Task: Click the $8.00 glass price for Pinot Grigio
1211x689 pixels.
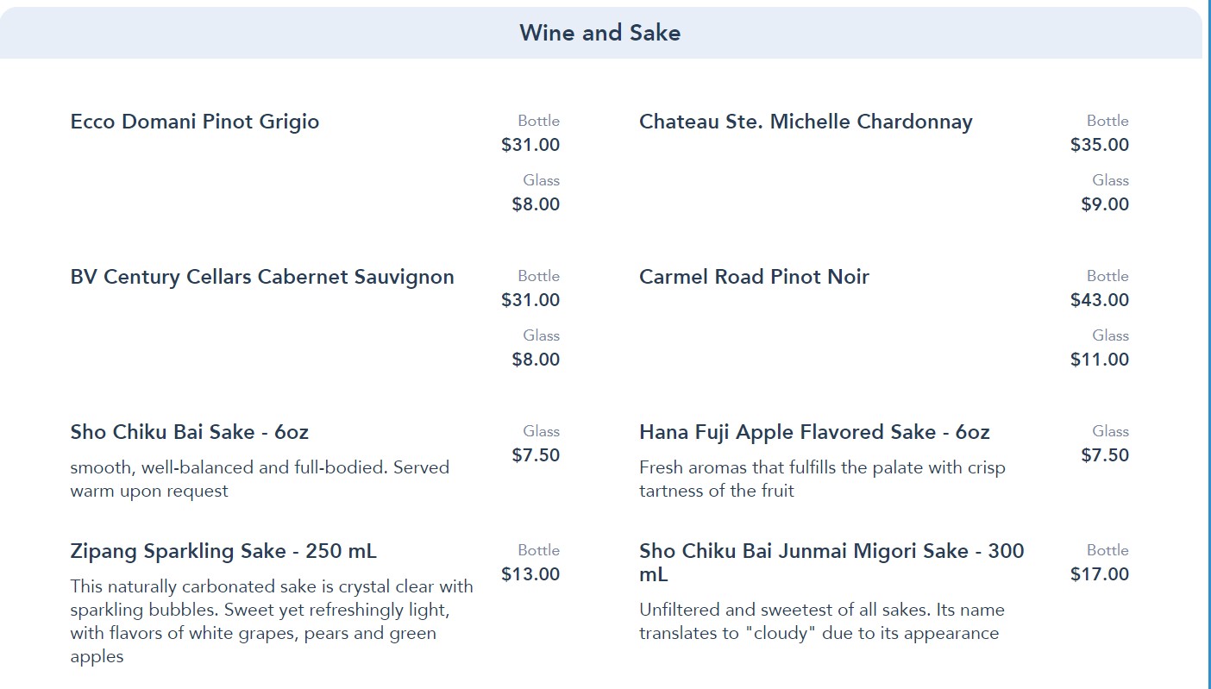Action: pyautogui.click(x=536, y=204)
